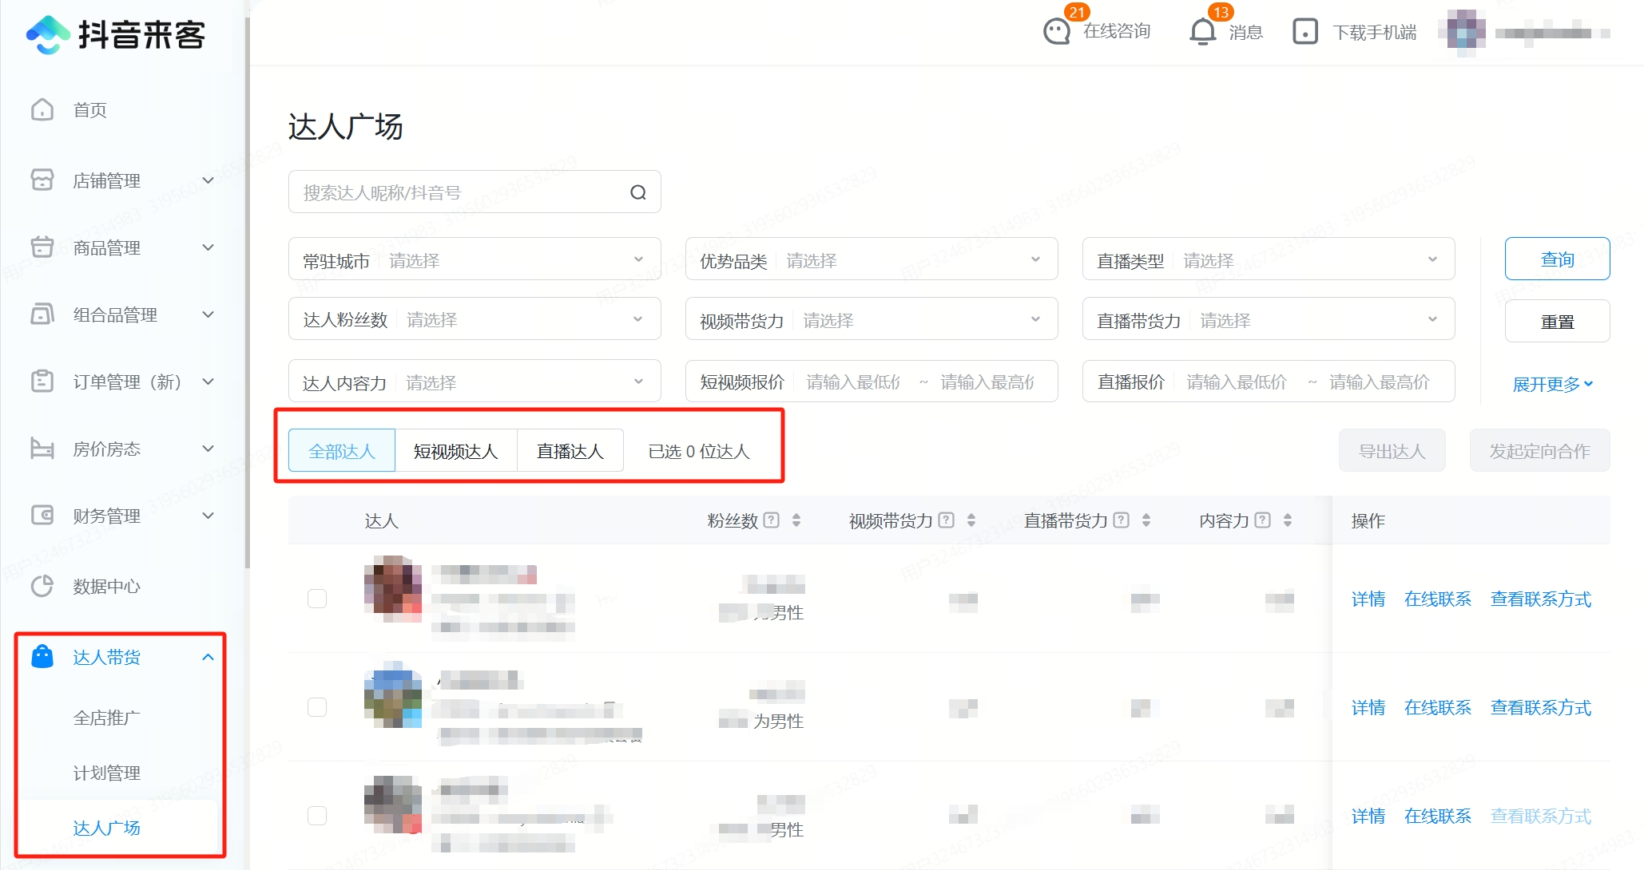Open the 在线咨询 chat icon
Viewport: 1644px width, 870px height.
click(x=1057, y=32)
